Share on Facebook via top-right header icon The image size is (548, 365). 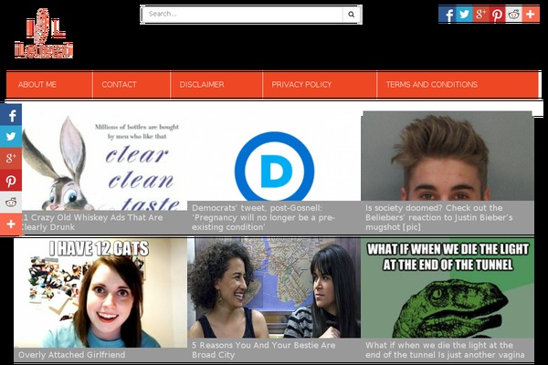[448, 15]
